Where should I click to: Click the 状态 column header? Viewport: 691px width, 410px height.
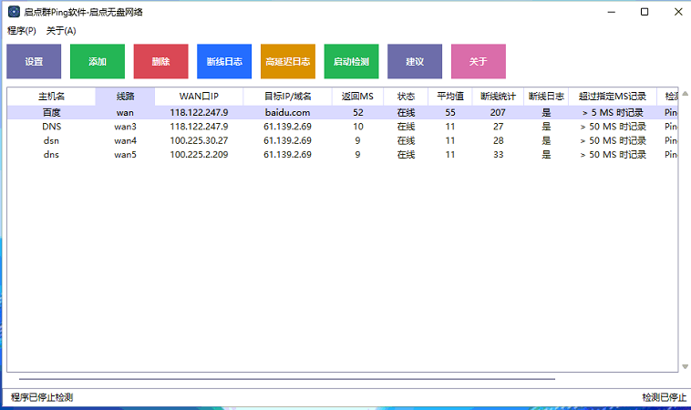click(406, 97)
